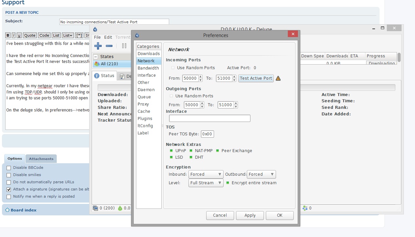This screenshot has height=237, width=415.
Task: Select the ltConfig category
Action: click(x=149, y=126)
